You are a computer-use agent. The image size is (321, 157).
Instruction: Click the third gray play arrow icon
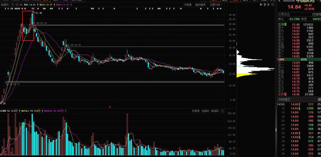[x=269, y=5]
